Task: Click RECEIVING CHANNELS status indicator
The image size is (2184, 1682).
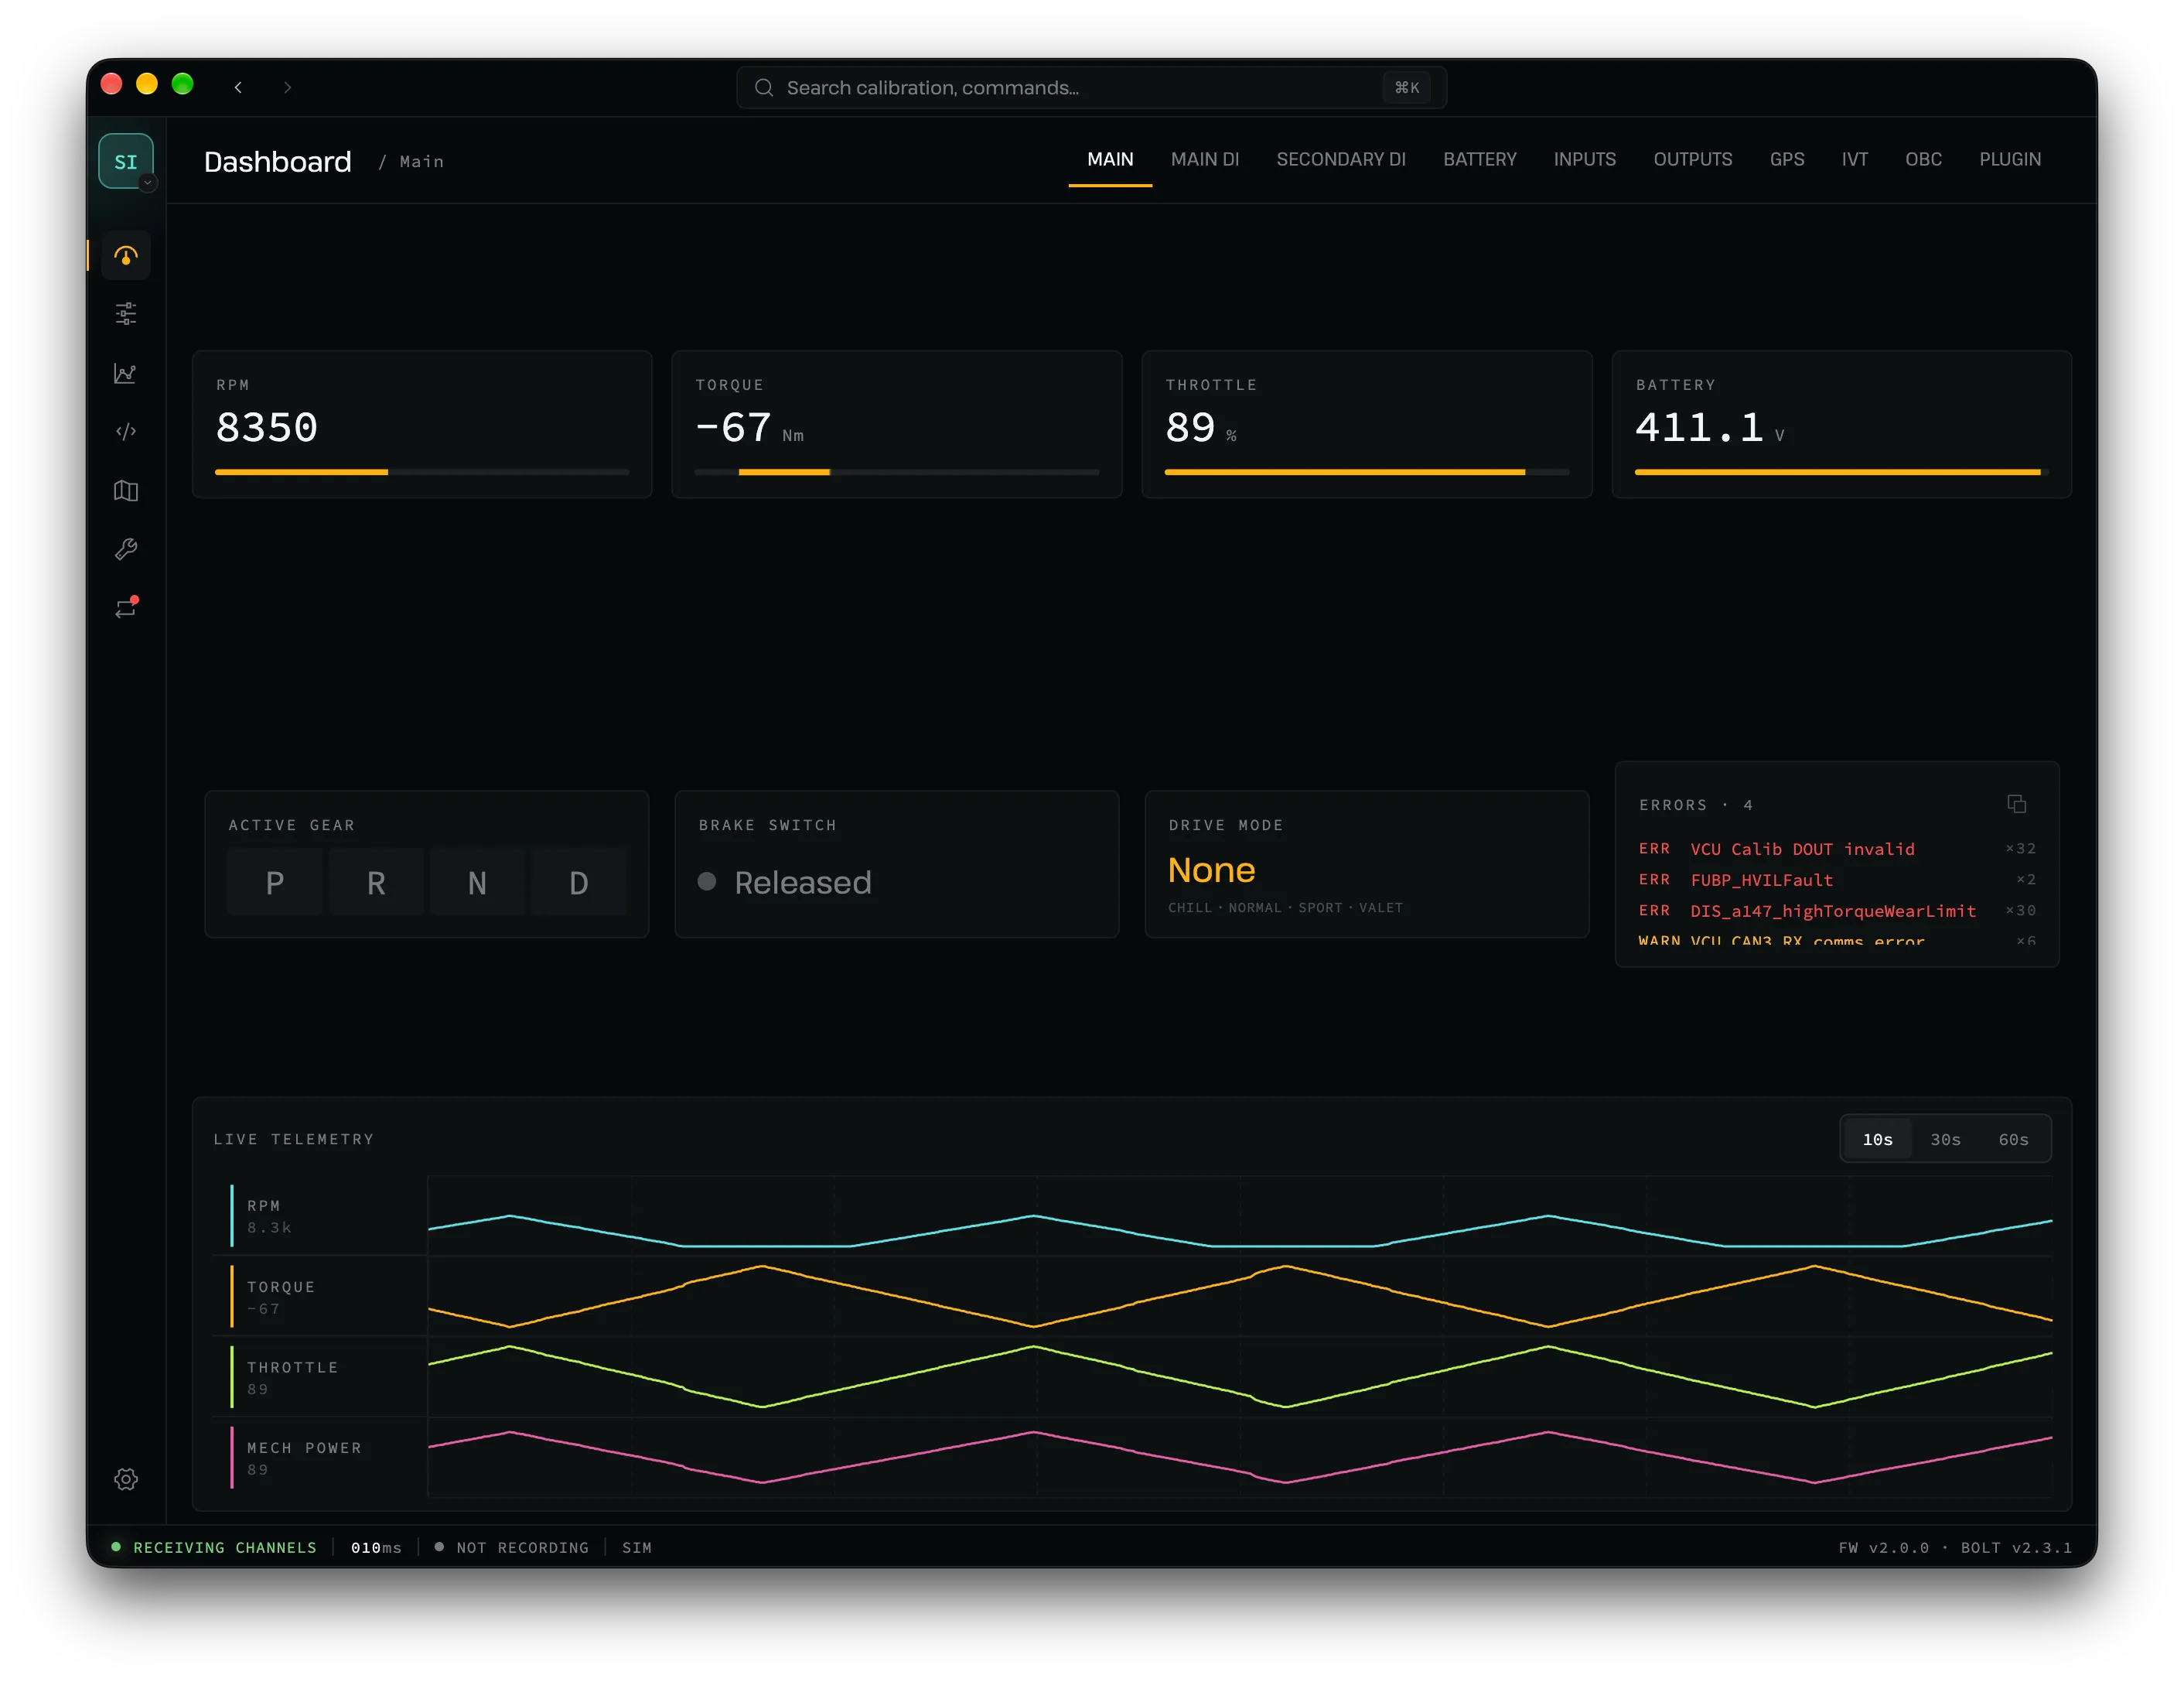Action: tap(214, 1547)
